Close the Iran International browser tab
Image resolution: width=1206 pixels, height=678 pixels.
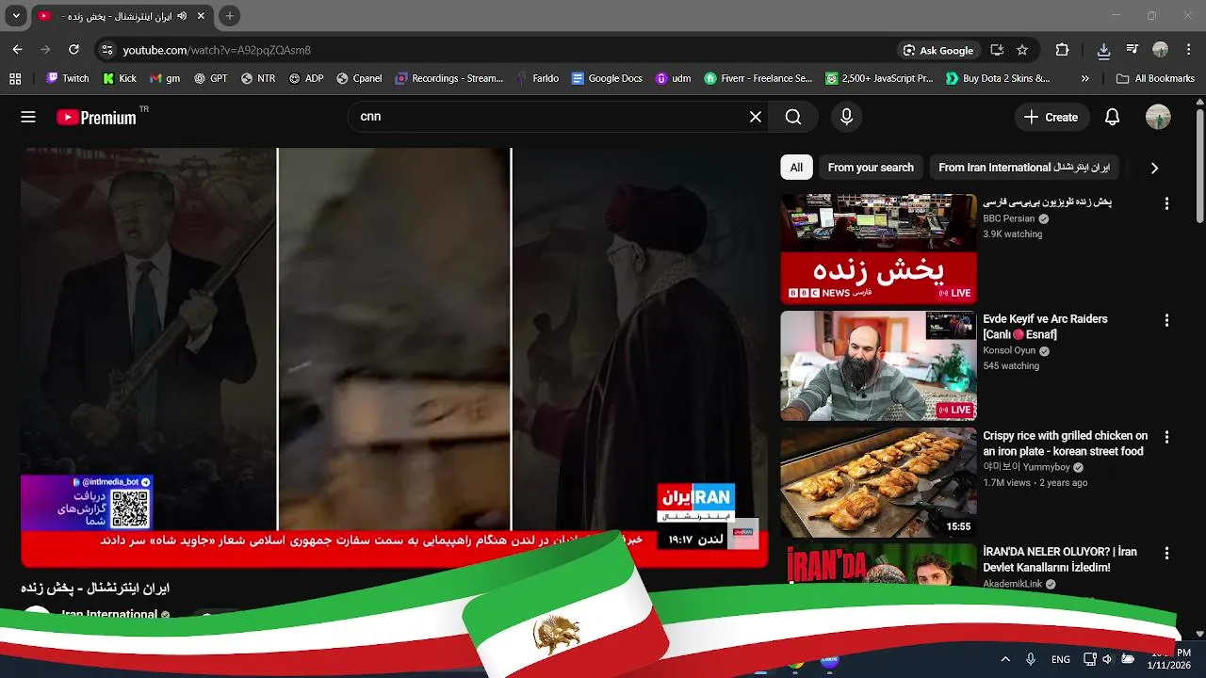(x=201, y=16)
